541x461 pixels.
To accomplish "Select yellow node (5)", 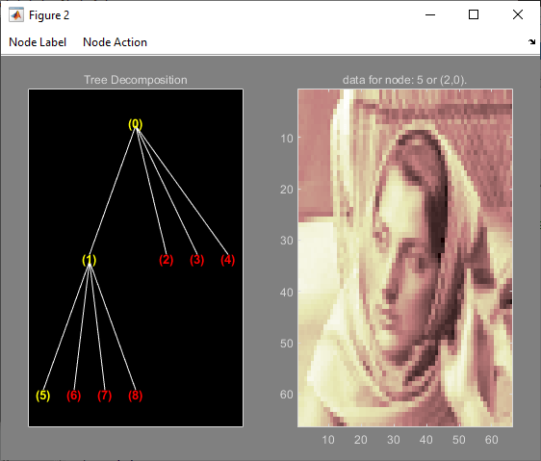I will click(42, 396).
